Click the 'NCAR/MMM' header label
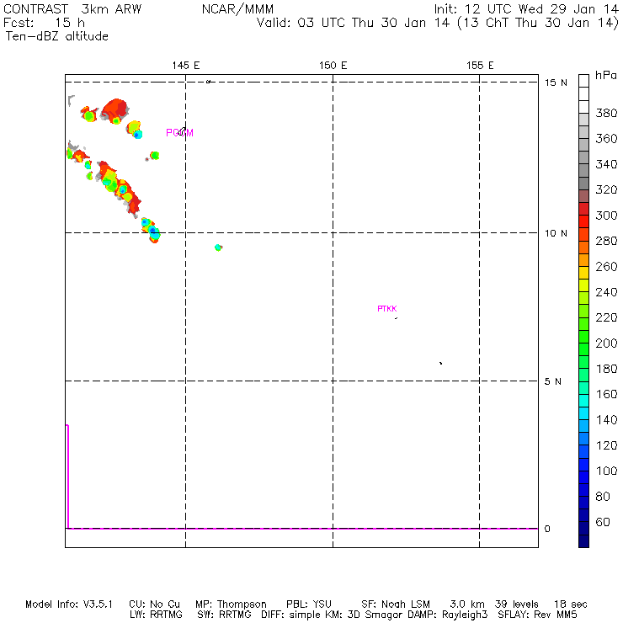 pos(237,9)
